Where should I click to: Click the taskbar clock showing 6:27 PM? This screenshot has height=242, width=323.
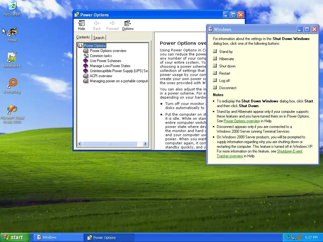(x=311, y=237)
